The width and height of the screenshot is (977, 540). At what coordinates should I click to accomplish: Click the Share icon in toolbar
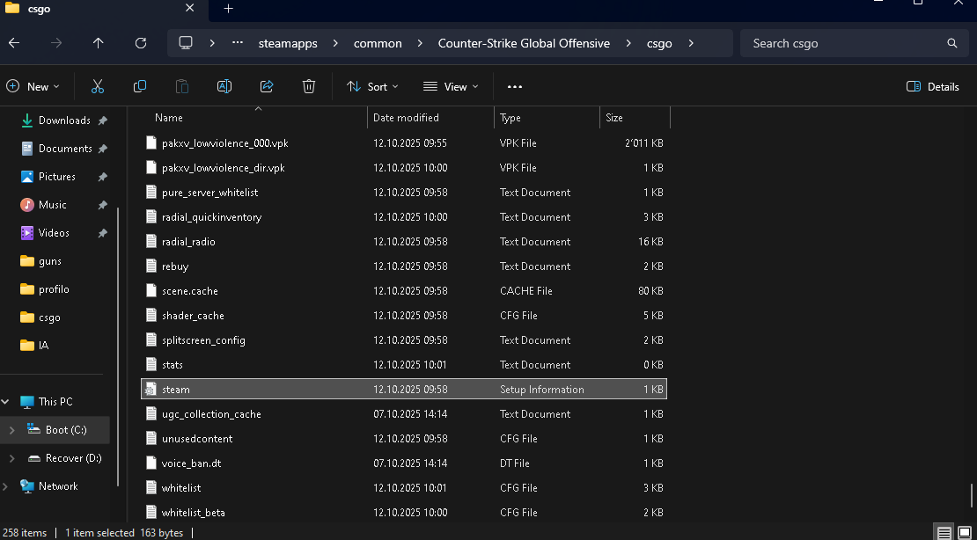[267, 86]
